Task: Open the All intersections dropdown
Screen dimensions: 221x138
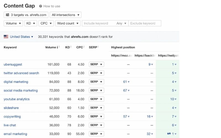Action: click(x=65, y=15)
